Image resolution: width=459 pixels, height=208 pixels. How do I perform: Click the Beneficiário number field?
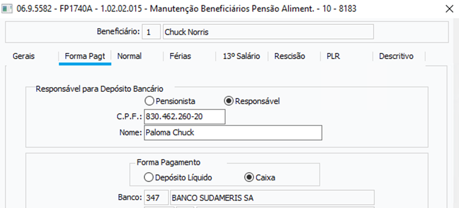point(150,32)
